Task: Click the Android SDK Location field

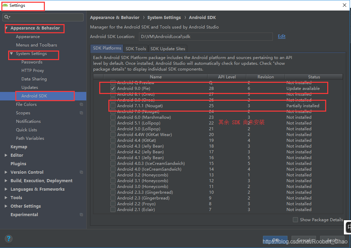Action: tap(206, 37)
